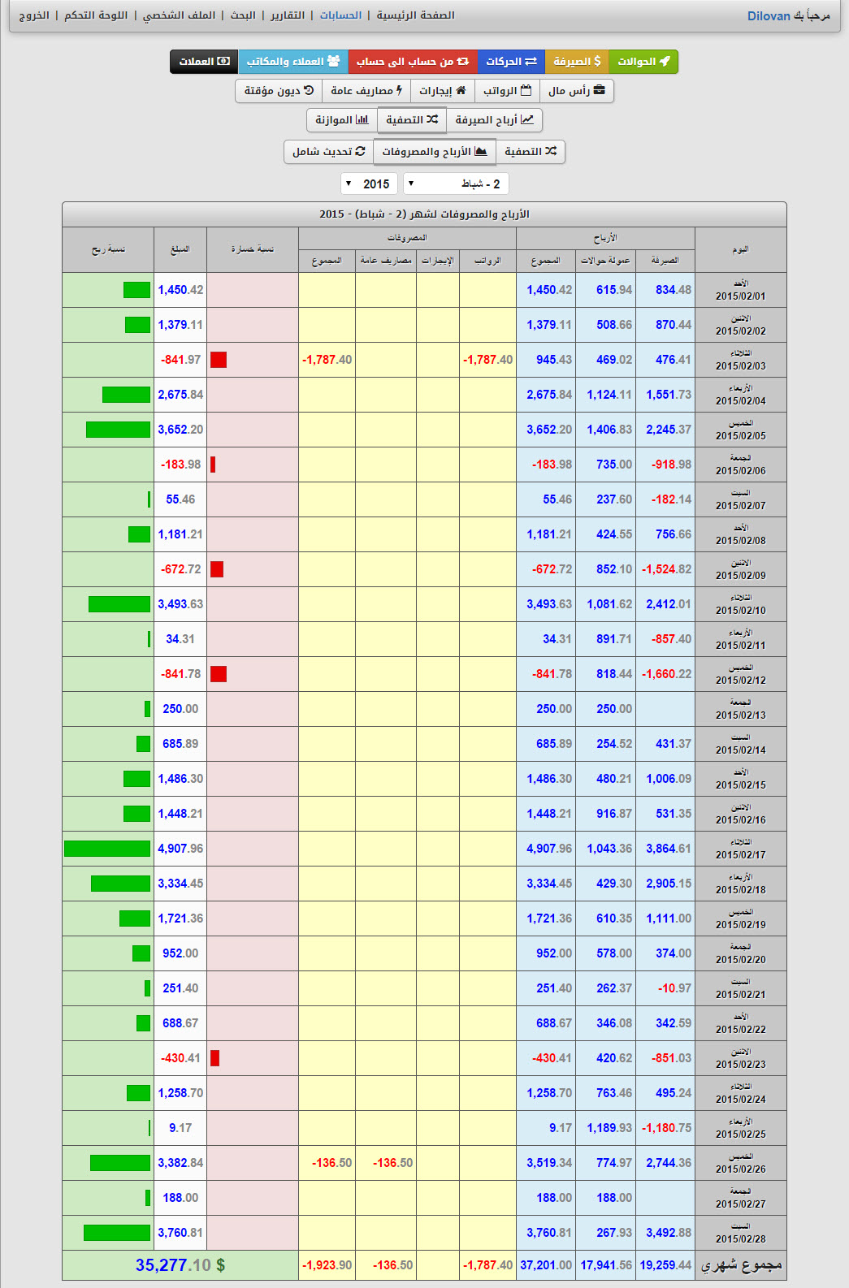Screen dimensions: 849x1288
Task: Open اللوحة التحكم control panel link
Action: (96, 15)
